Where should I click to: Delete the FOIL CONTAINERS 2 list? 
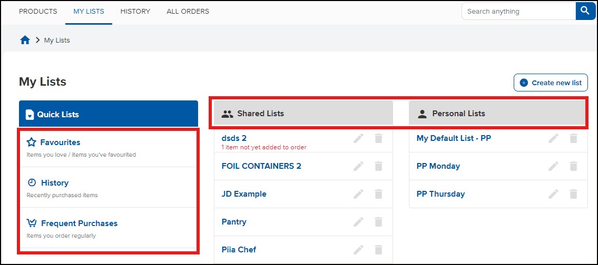378,166
